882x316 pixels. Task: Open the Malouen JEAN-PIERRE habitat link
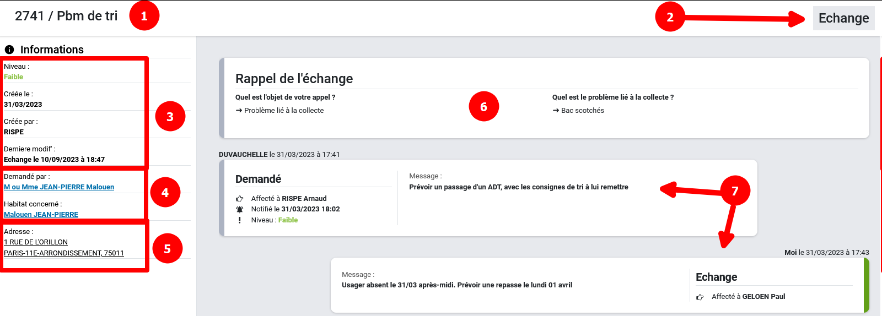pyautogui.click(x=41, y=215)
